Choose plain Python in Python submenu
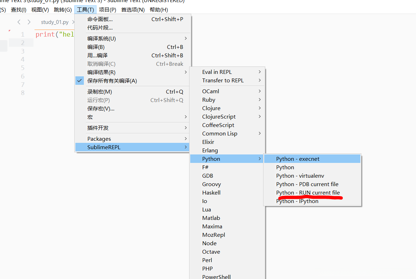 tap(312, 167)
